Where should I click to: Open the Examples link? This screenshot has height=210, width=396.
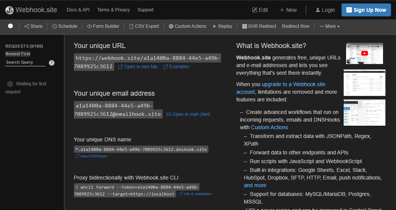[x=176, y=67]
